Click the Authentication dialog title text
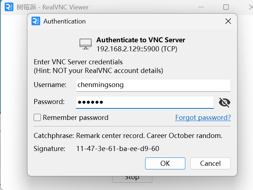The height and width of the screenshot is (190, 253). [x=64, y=21]
